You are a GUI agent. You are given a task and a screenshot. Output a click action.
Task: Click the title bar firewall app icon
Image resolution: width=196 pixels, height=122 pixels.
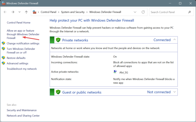[4, 3]
